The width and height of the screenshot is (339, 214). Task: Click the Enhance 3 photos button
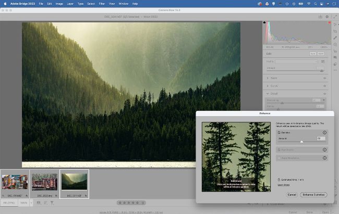pos(313,194)
